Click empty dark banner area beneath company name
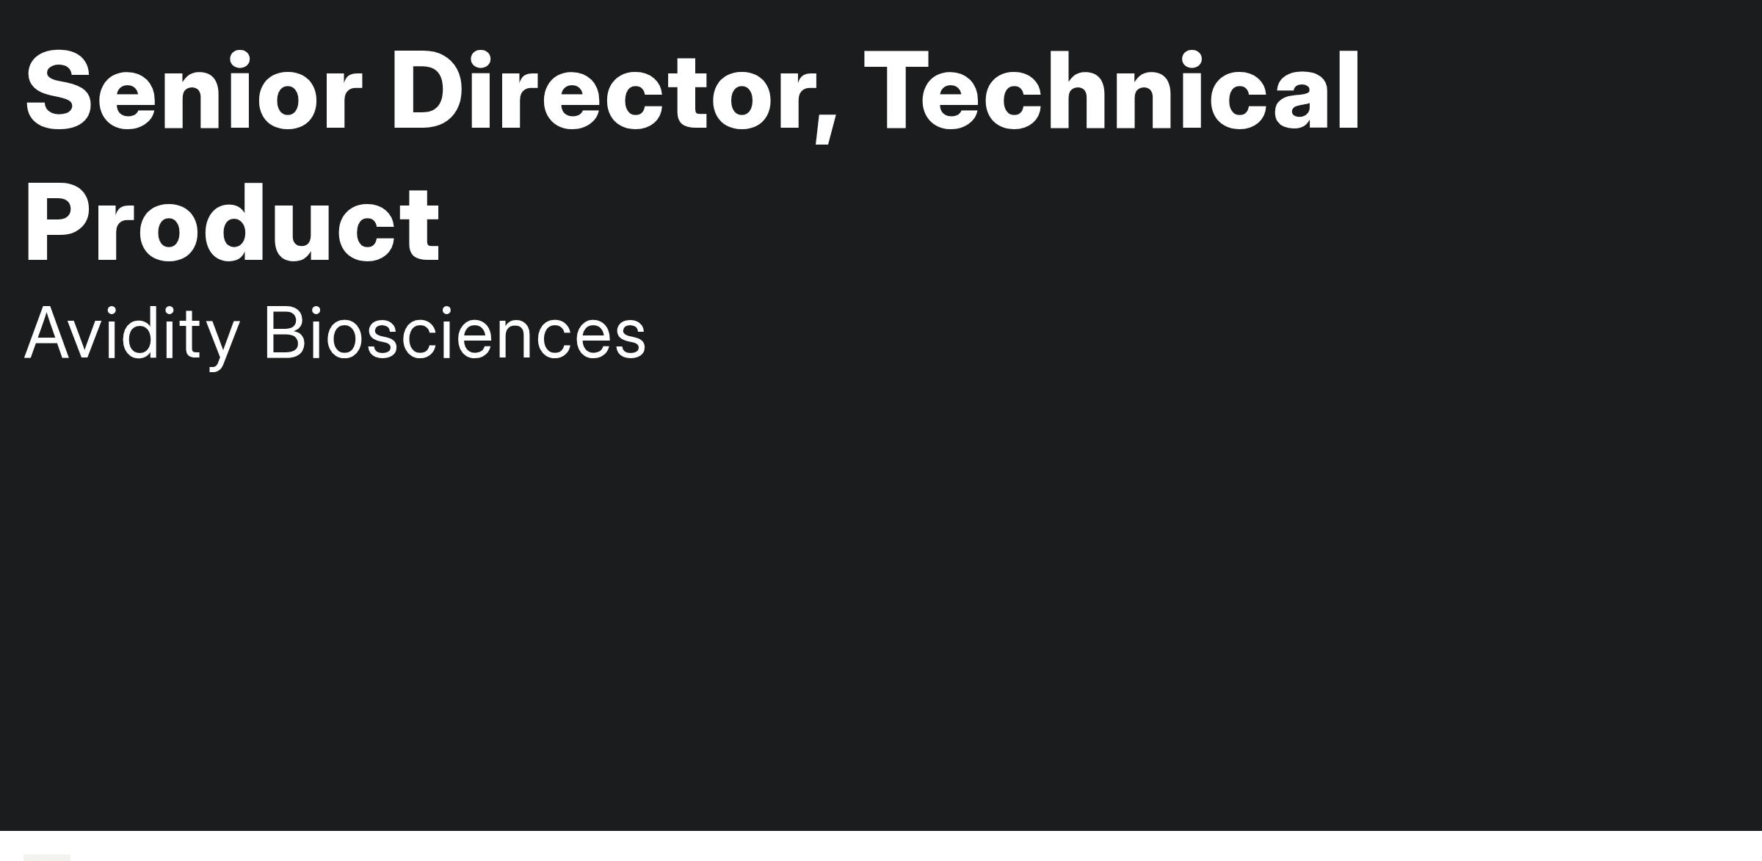Screen dimensions: 1762x861 click(881, 587)
